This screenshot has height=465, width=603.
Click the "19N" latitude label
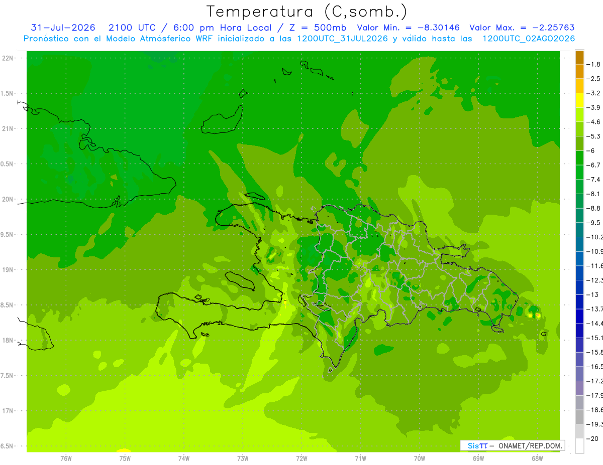click(x=7, y=270)
